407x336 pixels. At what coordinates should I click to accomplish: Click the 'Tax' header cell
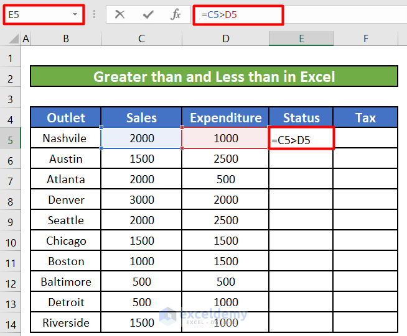click(365, 117)
